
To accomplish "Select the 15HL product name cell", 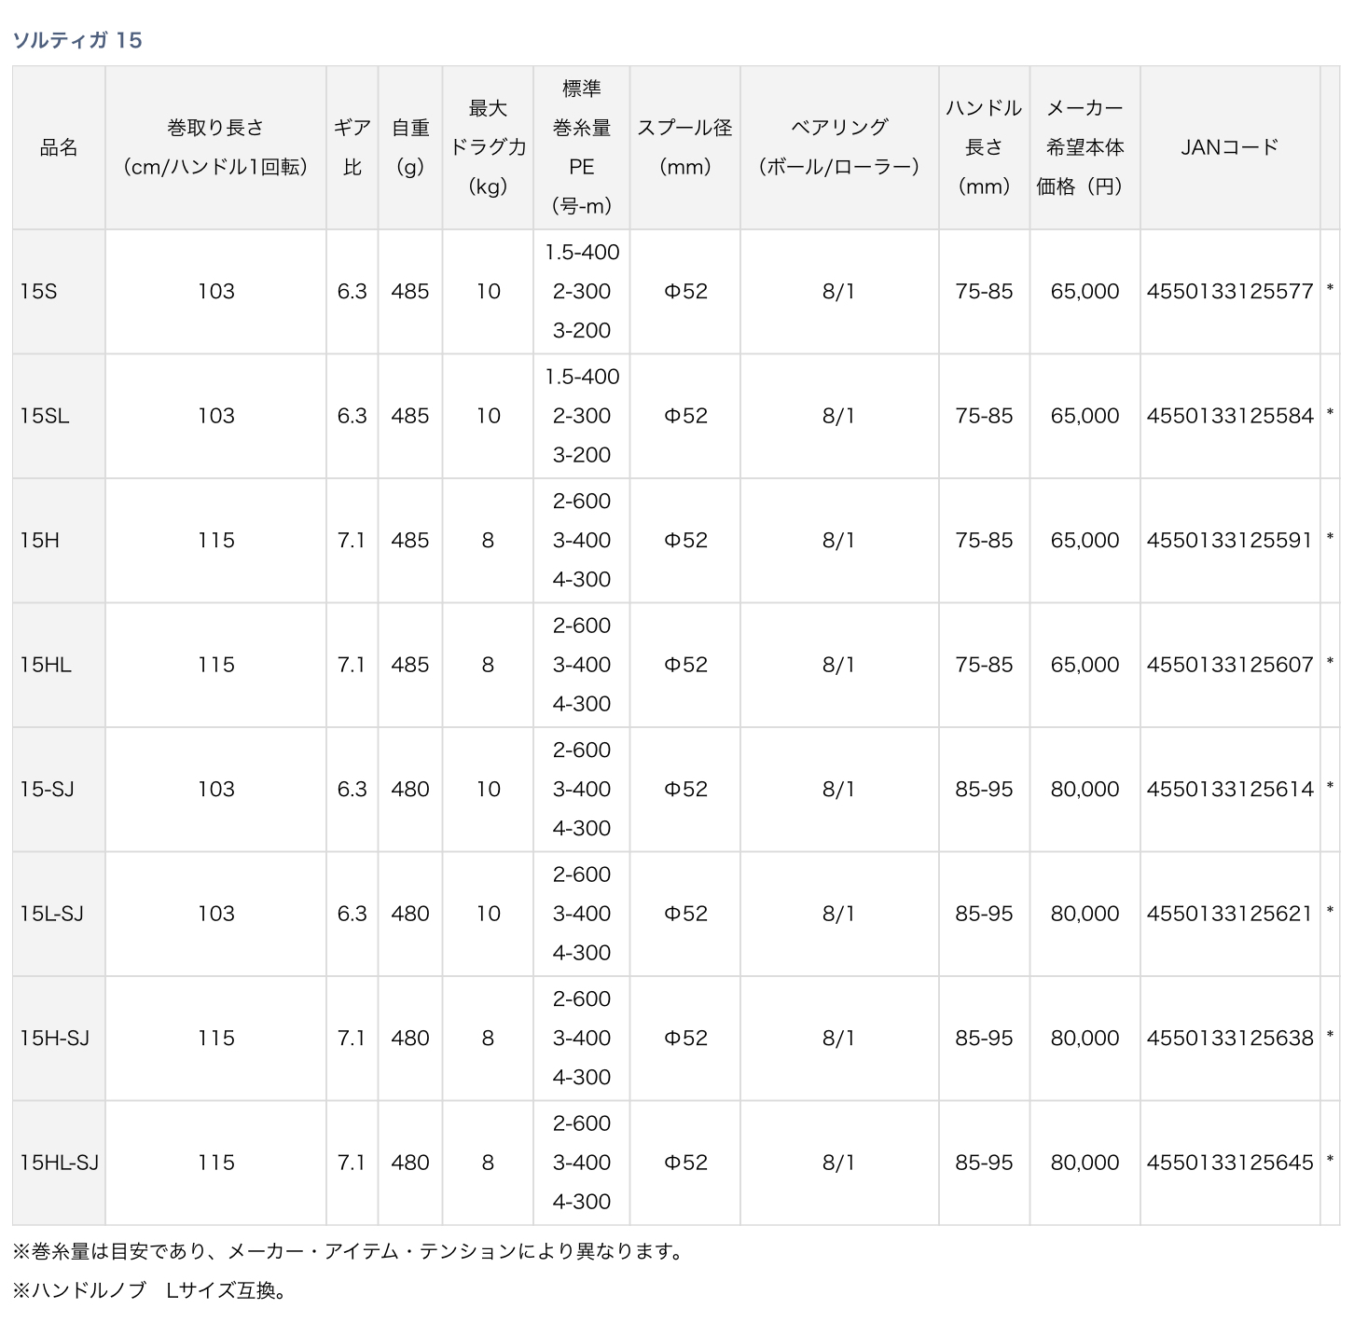I will click(46, 665).
